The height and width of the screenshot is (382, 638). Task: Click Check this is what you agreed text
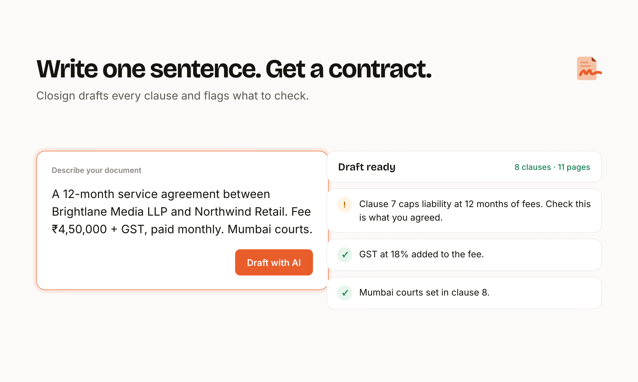click(475, 211)
